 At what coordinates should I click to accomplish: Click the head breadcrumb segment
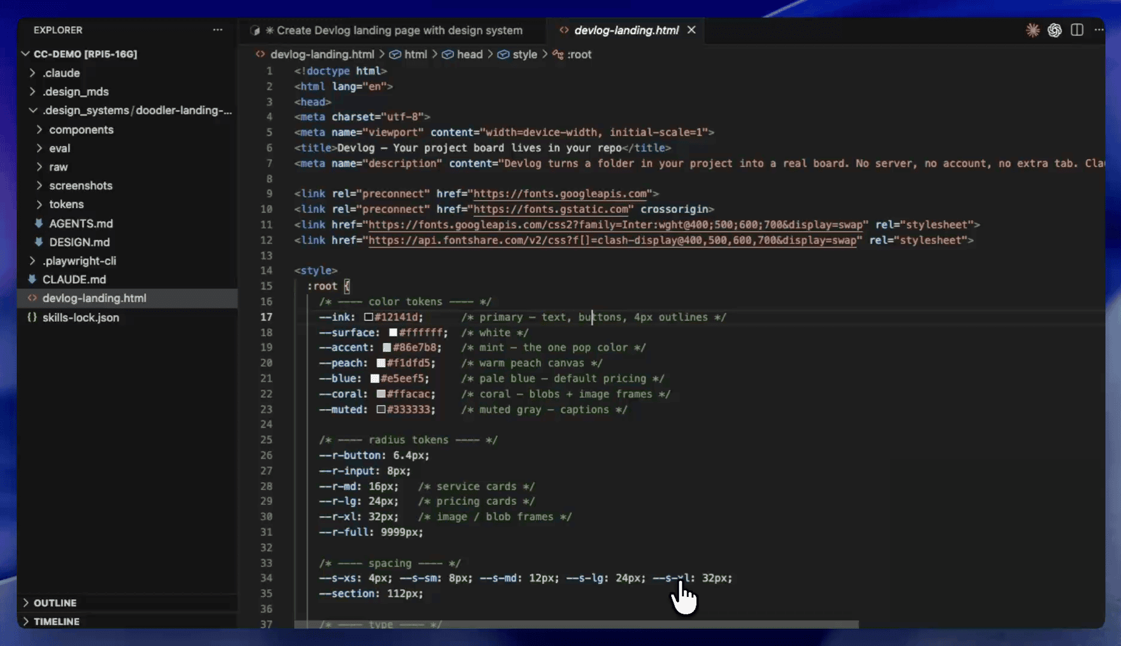[470, 54]
